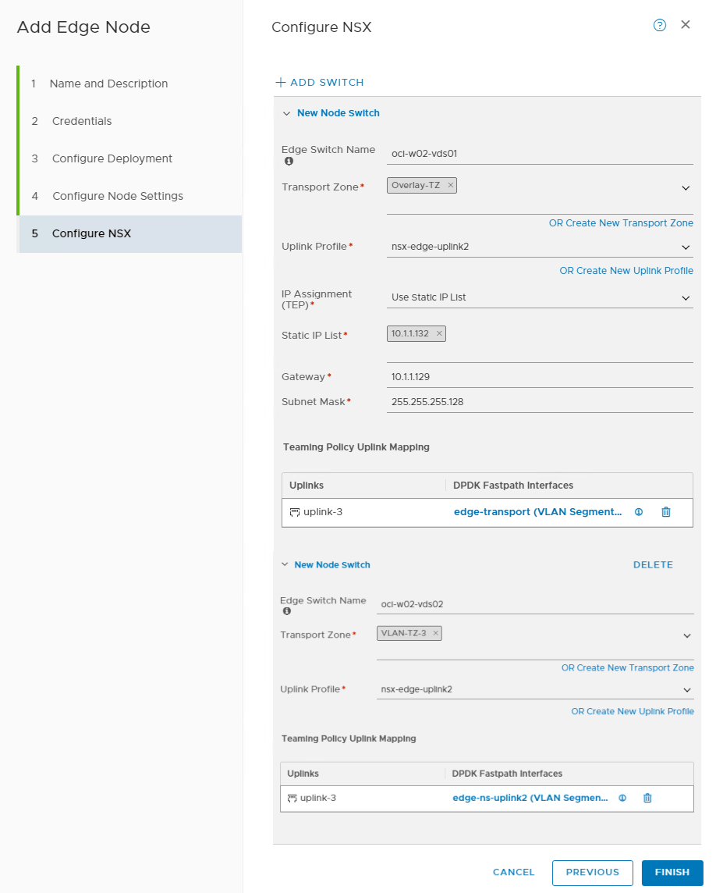The width and height of the screenshot is (716, 893).
Task: Expand the VLAN-TZ-3 Transport Zone dropdown
Action: pyautogui.click(x=686, y=635)
